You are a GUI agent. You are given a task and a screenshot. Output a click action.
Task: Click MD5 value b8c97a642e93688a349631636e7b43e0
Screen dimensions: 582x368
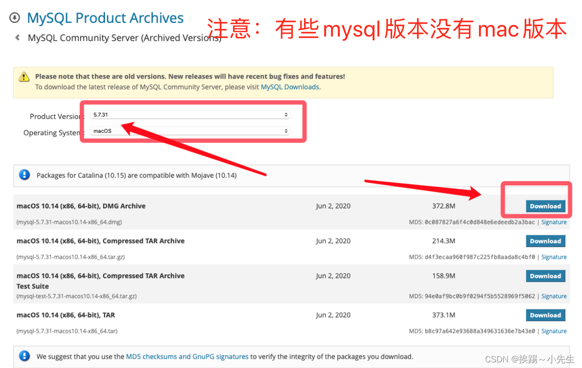click(479, 331)
